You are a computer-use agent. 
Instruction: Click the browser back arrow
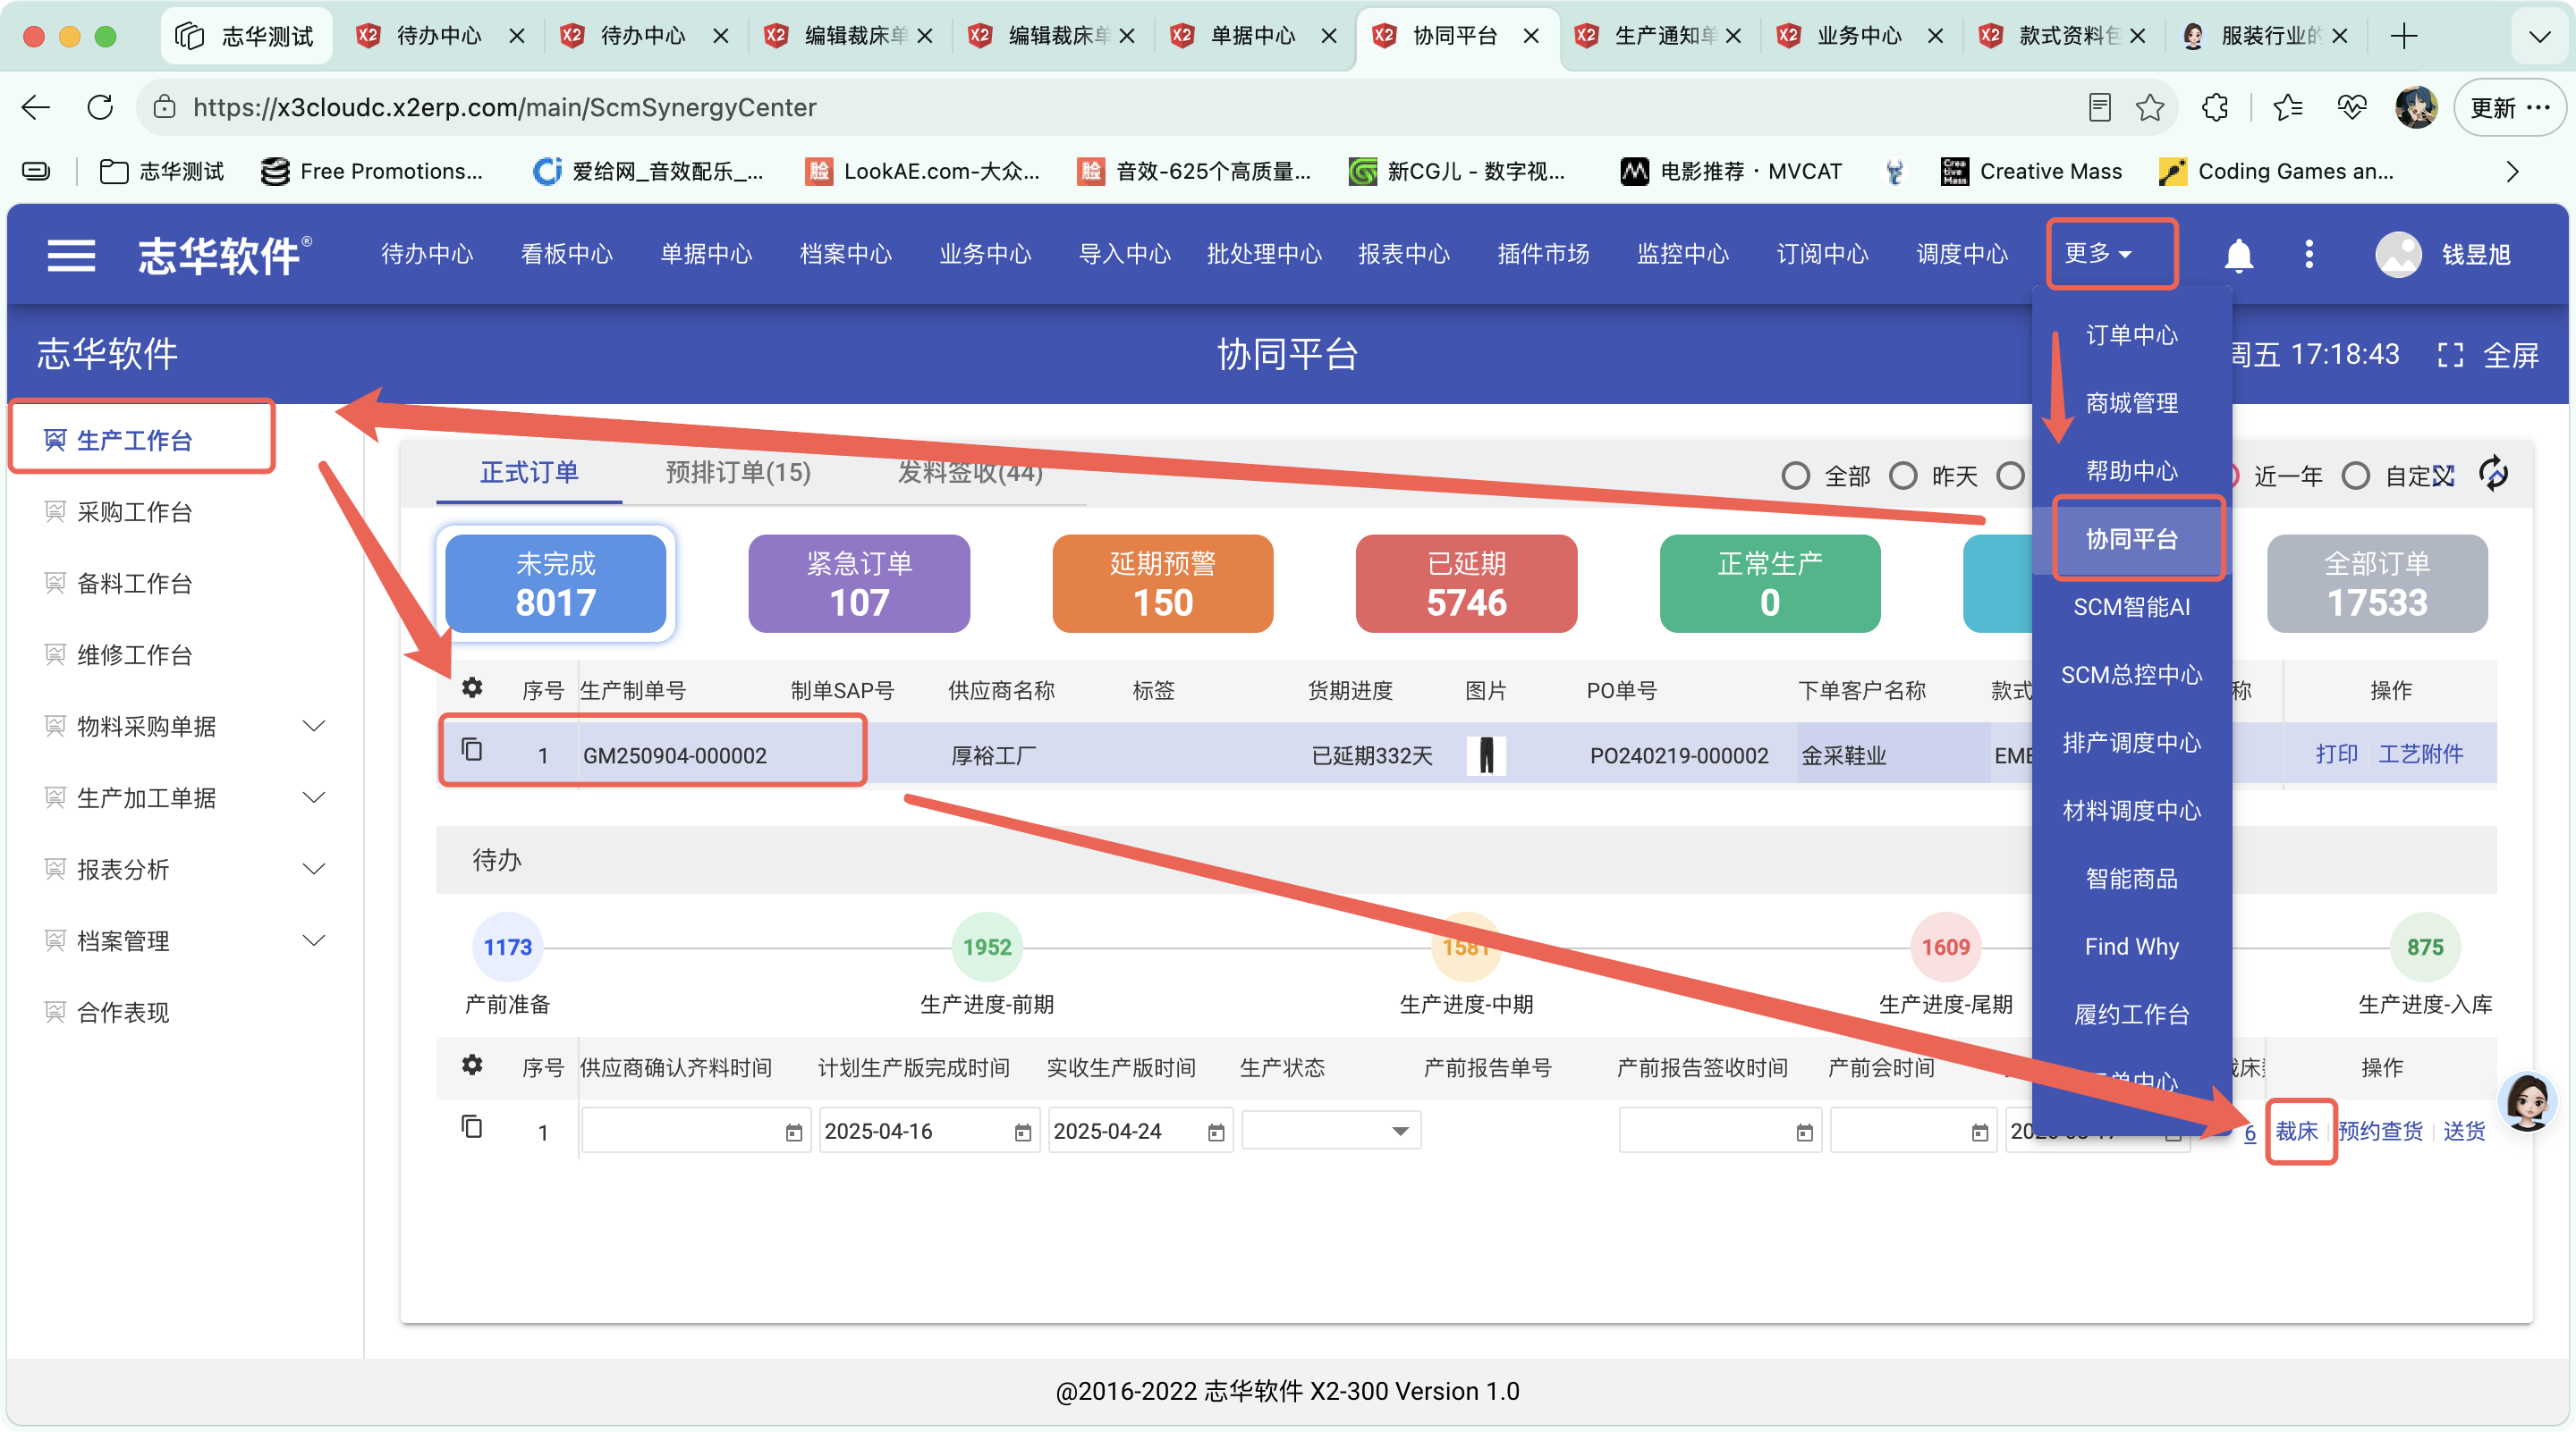pos(36,107)
